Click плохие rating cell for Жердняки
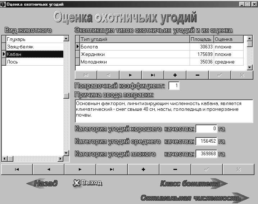This screenshot has height=204, width=258. pyautogui.click(x=228, y=54)
